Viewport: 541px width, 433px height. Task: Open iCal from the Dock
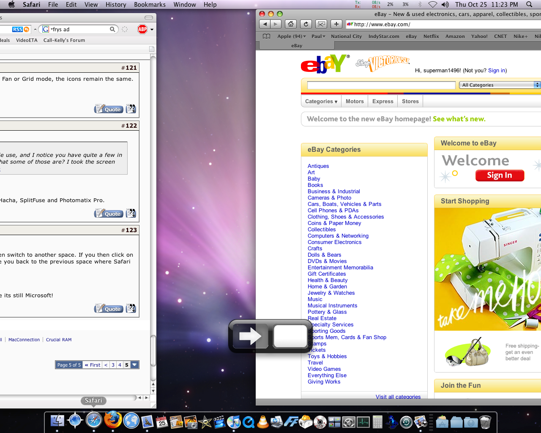[162, 421]
